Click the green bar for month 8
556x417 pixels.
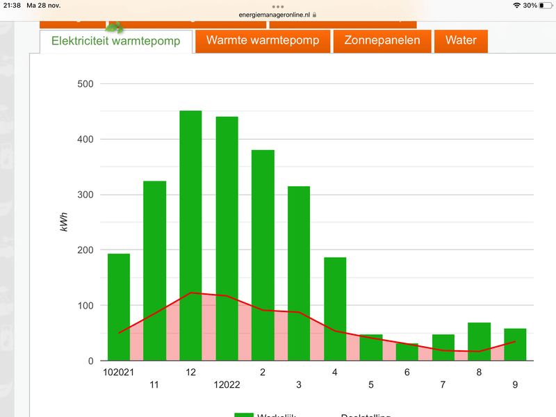(479, 341)
